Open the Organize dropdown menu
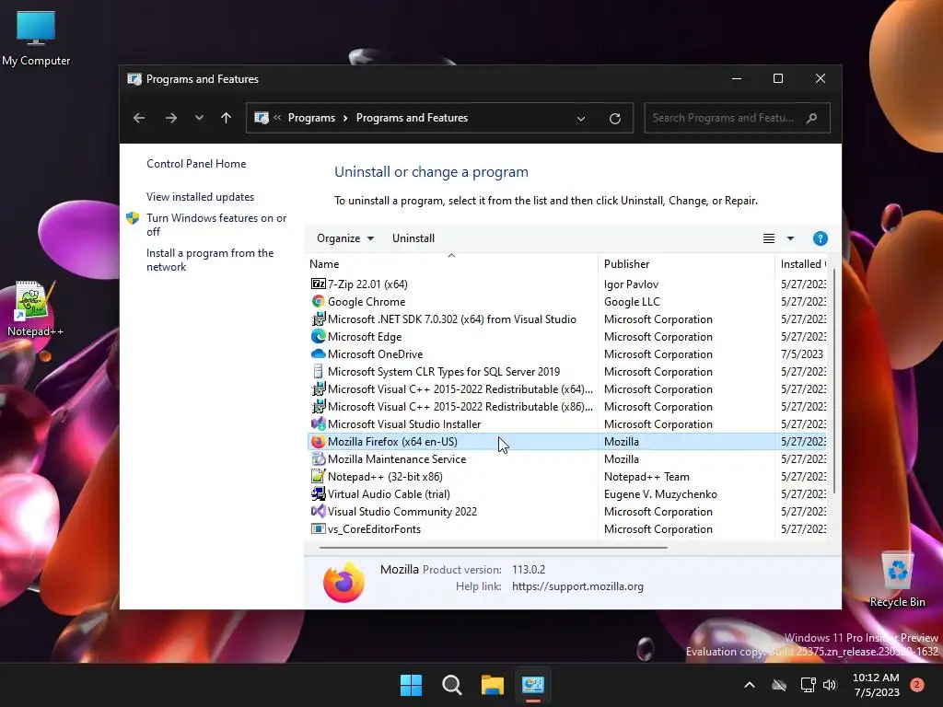 [x=345, y=238]
